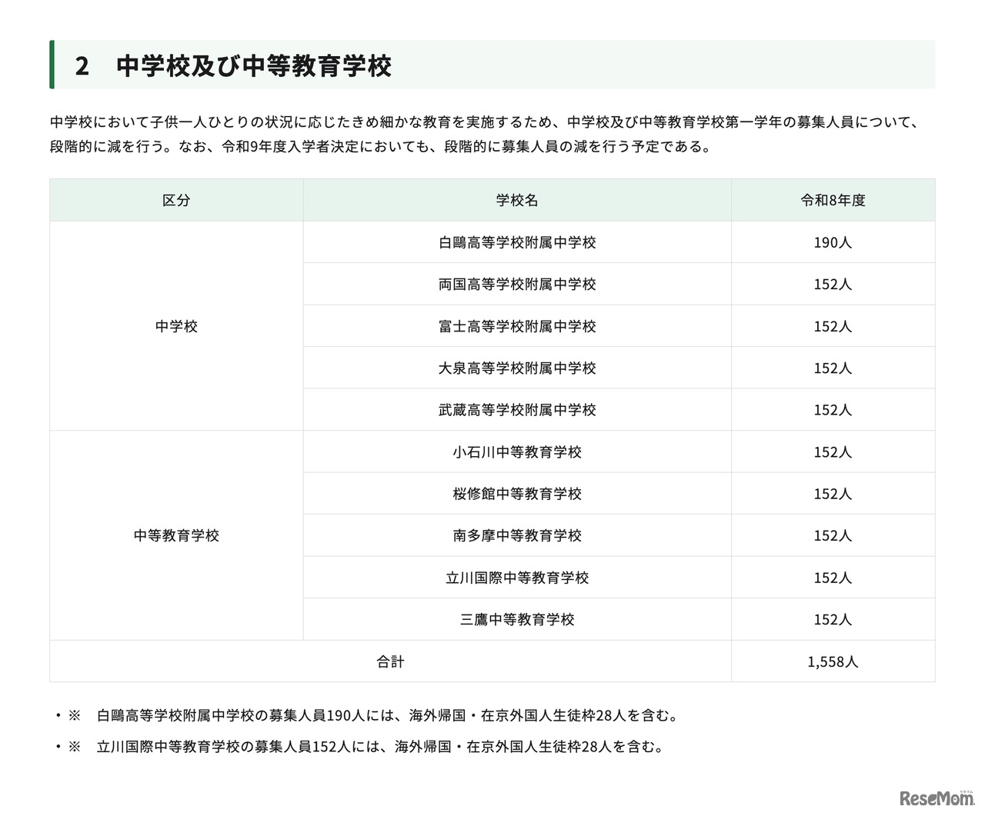The height and width of the screenshot is (816, 985).
Task: Select the 白鷗高等学校附属中学校 row
Action: (x=516, y=241)
